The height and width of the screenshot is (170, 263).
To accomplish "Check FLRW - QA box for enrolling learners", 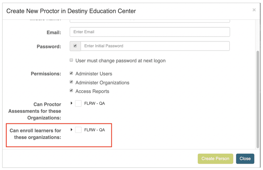I will click(78, 130).
